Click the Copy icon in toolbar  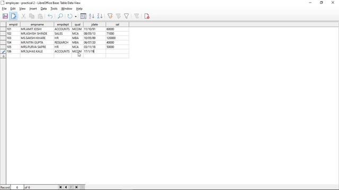tap(32, 16)
